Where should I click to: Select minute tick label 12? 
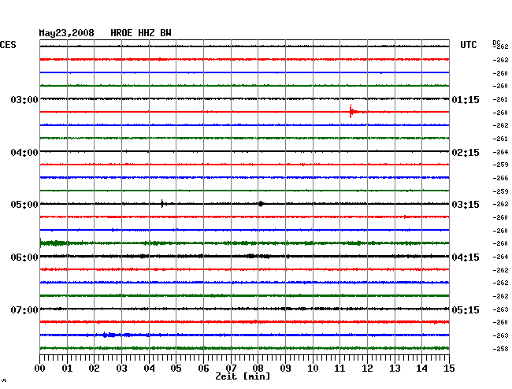[x=367, y=369]
